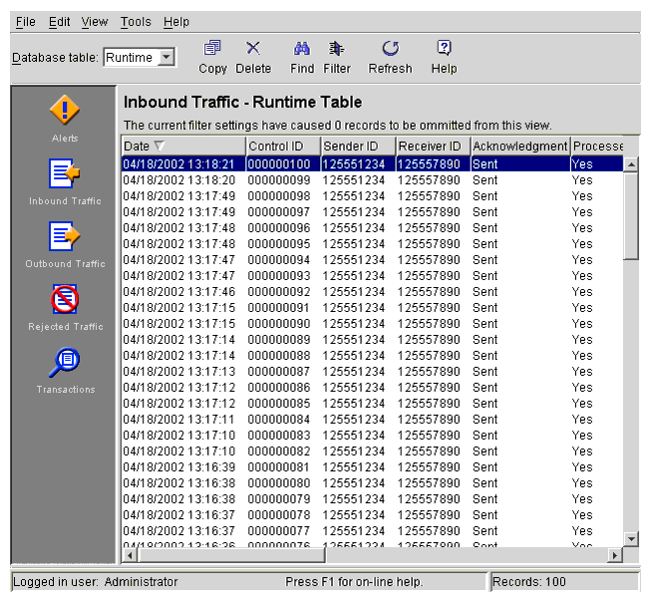This screenshot has width=651, height=602.
Task: Click the vertical scrollbar thumb
Action: tap(631, 216)
